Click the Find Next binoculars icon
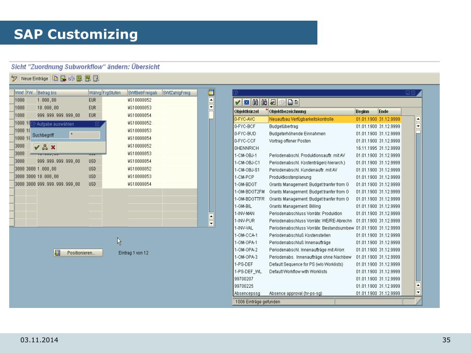The image size is (471, 353). point(264,102)
